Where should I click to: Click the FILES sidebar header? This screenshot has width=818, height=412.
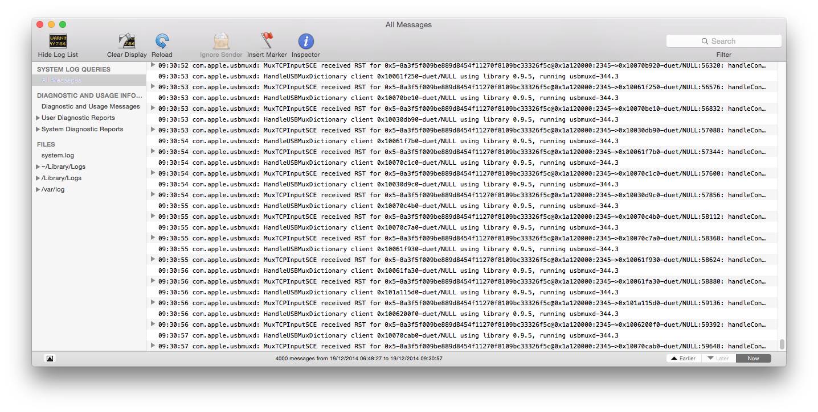coord(46,144)
